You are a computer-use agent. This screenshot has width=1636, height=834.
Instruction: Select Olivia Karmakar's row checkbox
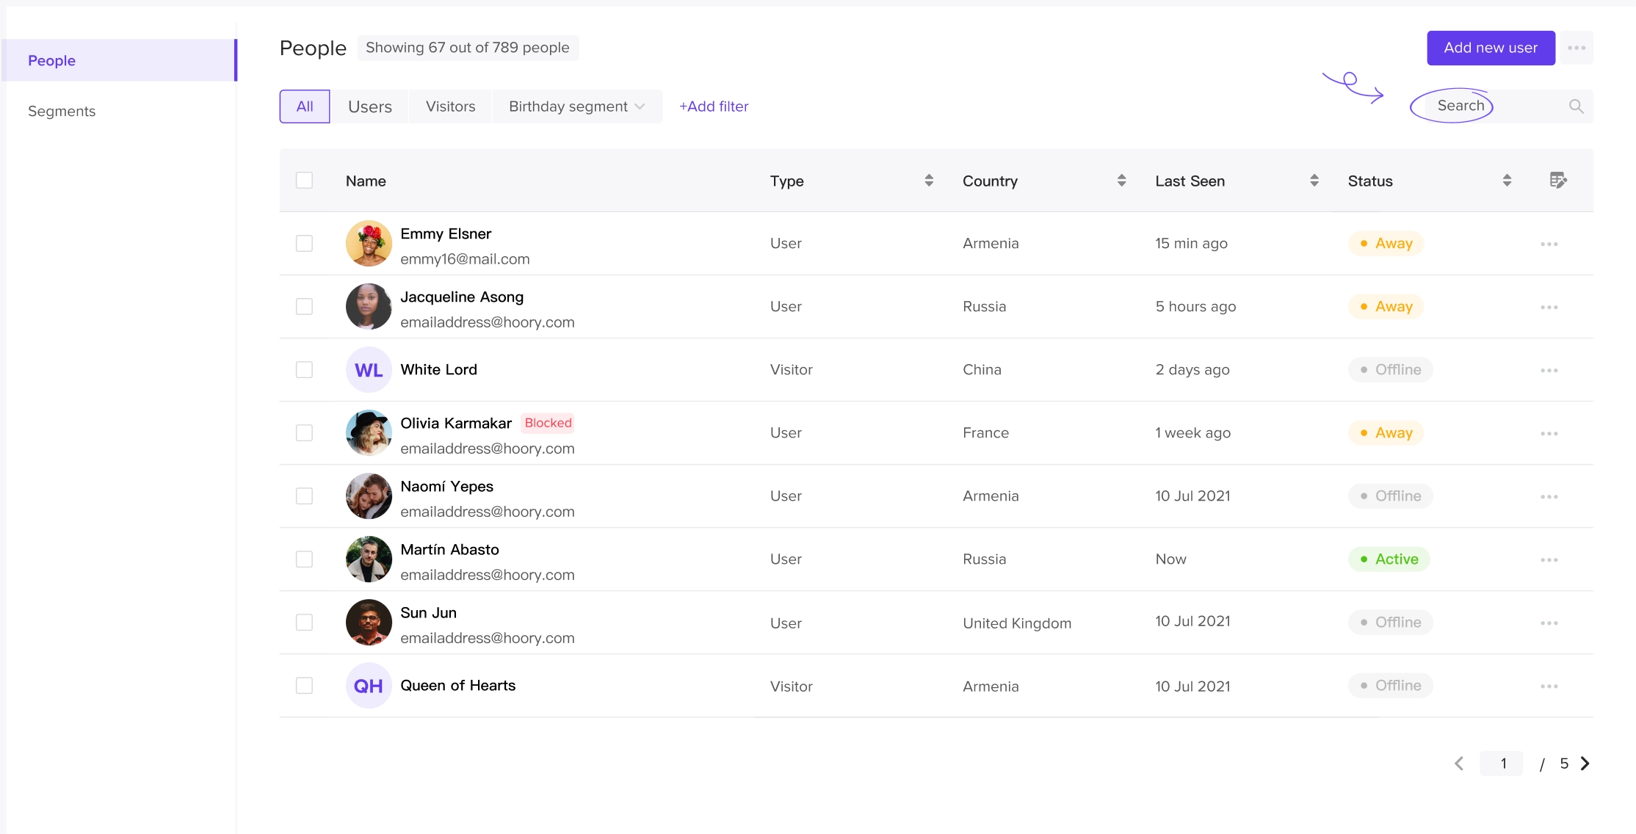point(304,433)
